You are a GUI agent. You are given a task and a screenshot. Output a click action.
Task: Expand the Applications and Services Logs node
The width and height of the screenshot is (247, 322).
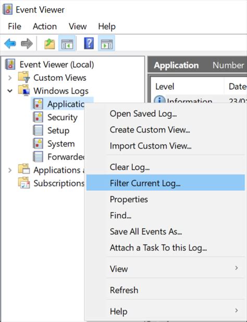click(10, 170)
